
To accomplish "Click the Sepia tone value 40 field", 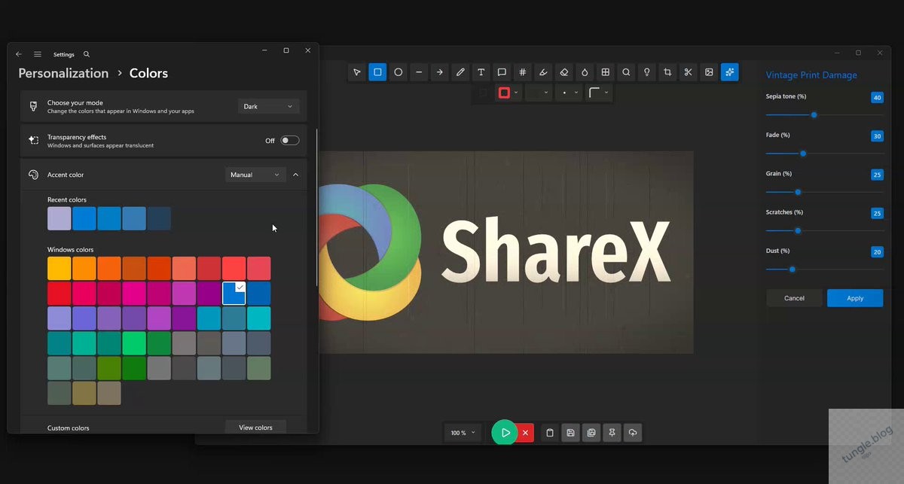I will coord(877,98).
